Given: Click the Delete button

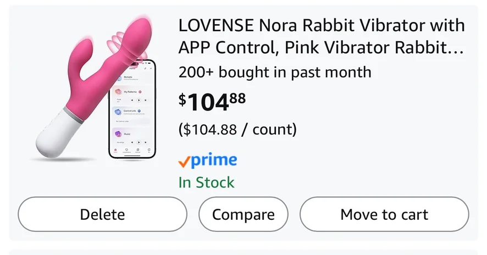Looking at the screenshot, I should [x=102, y=214].
